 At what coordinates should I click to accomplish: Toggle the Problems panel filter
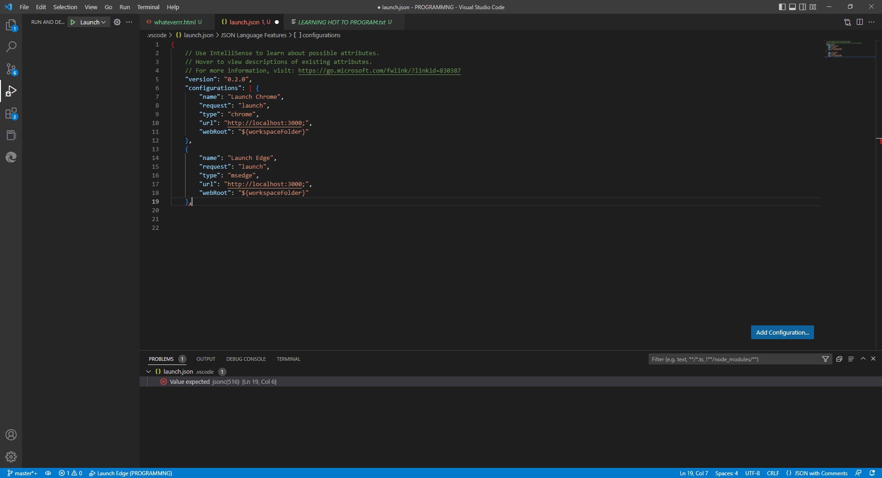point(825,359)
